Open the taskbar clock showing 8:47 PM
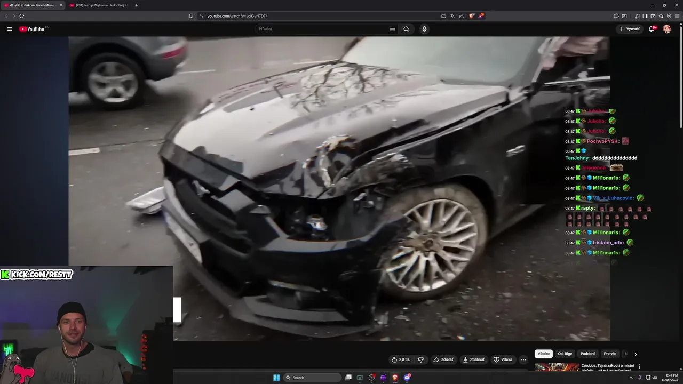Viewport: 683px width, 384px height. [x=670, y=378]
